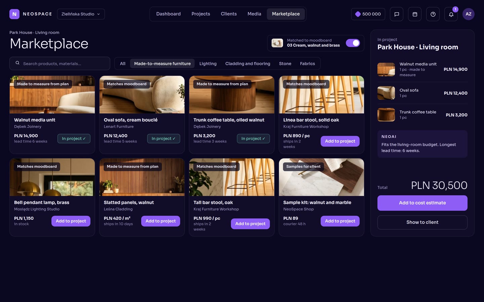Open the Media tab
The height and width of the screenshot is (302, 484).
[254, 14]
